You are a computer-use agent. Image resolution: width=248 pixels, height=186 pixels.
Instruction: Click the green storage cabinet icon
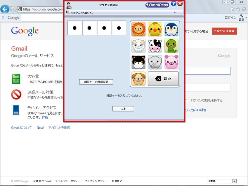pyautogui.click(x=16, y=79)
